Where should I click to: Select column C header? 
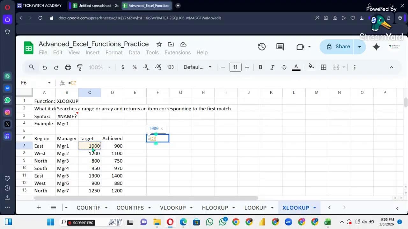point(90,93)
